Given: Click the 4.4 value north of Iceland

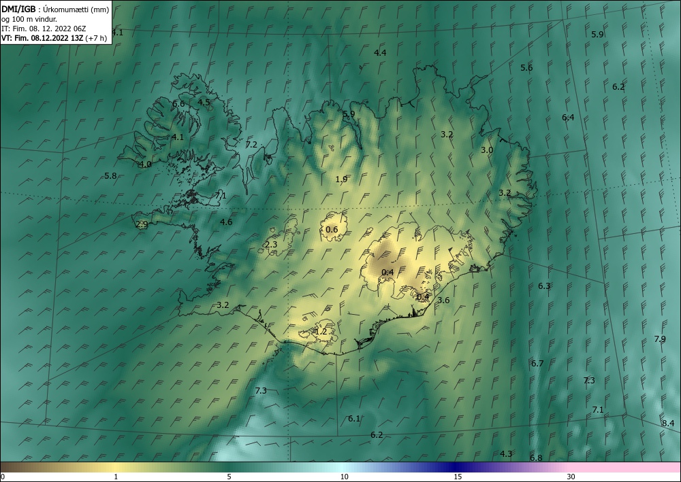Looking at the screenshot, I should [x=380, y=53].
